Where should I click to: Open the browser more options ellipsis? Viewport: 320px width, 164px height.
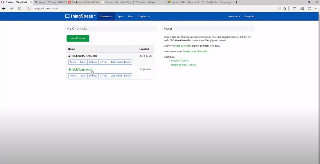click(x=317, y=9)
